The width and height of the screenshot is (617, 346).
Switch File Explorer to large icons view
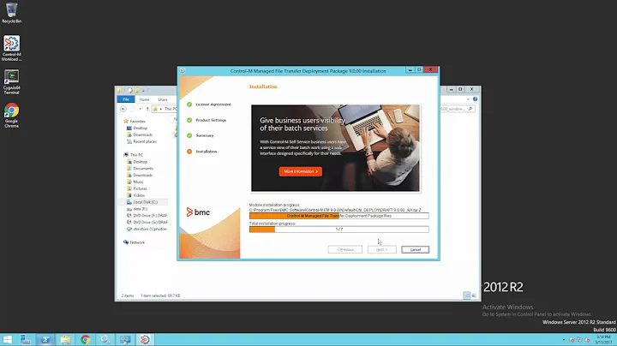click(x=474, y=295)
